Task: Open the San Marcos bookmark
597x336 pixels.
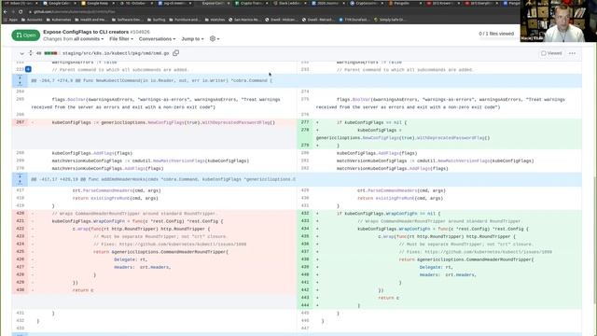Action: 244,20
